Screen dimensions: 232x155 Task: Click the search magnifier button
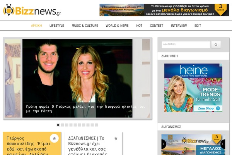pyautogui.click(x=216, y=45)
